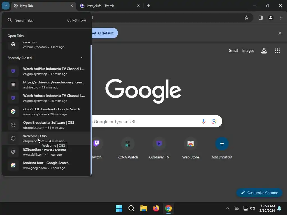Image resolution: width=287 pixels, height=215 pixels.
Task: Open the KCNA Watch shortcut
Action: pos(128,148)
